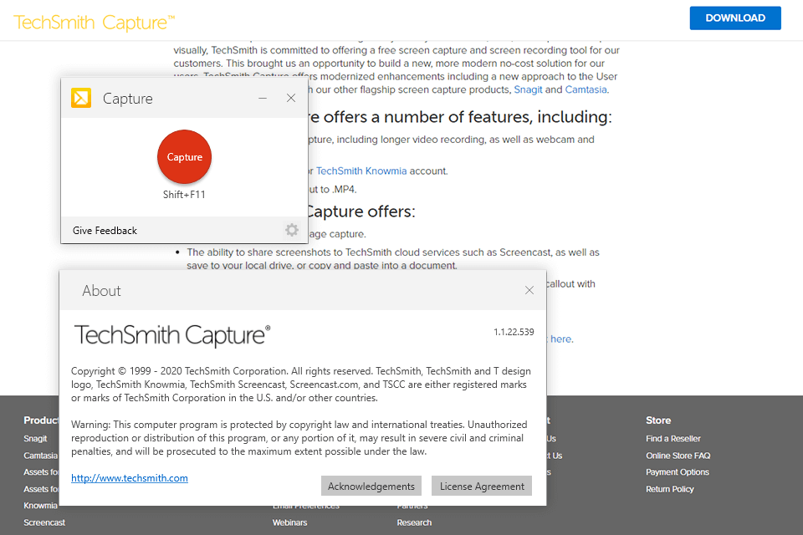Click the yellow TechSmith Capture app icon
803x535 pixels.
click(81, 98)
